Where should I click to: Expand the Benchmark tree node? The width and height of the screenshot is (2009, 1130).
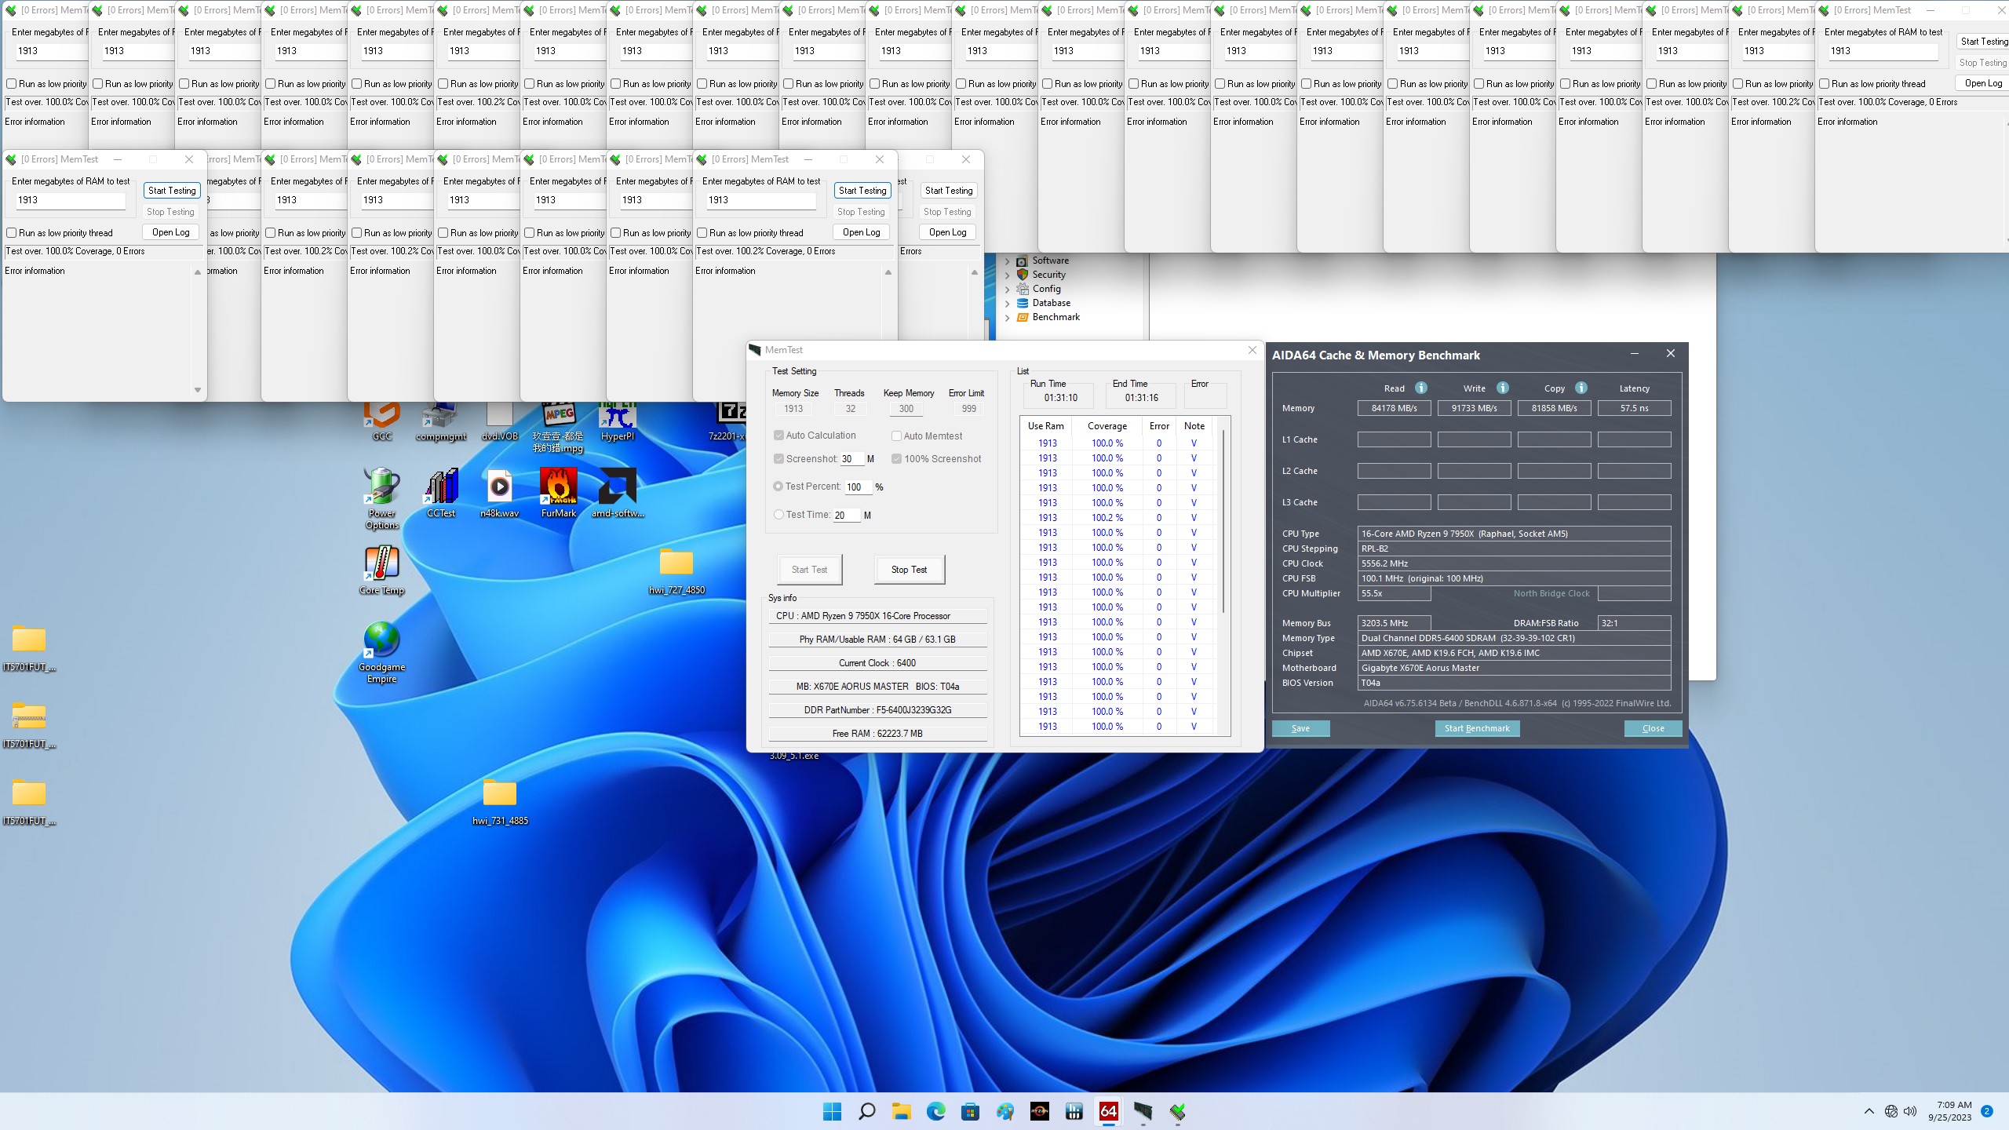click(1008, 318)
